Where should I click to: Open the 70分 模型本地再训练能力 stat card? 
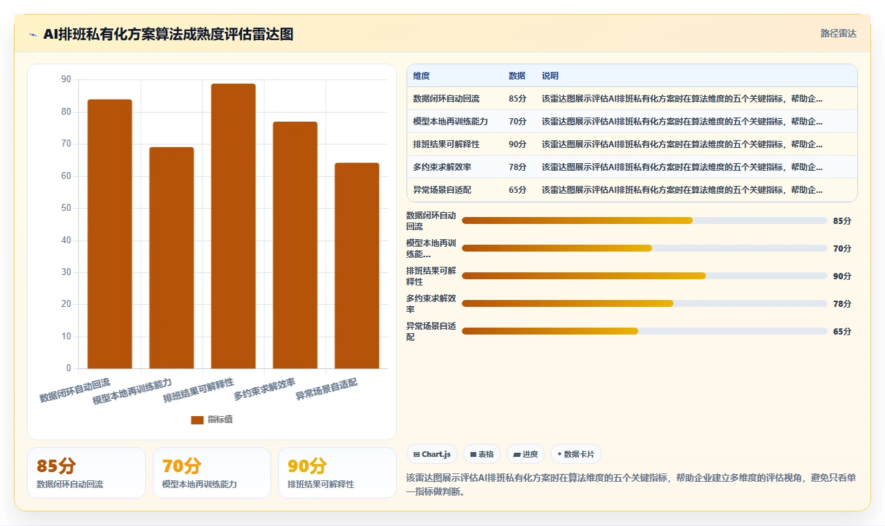coord(212,473)
